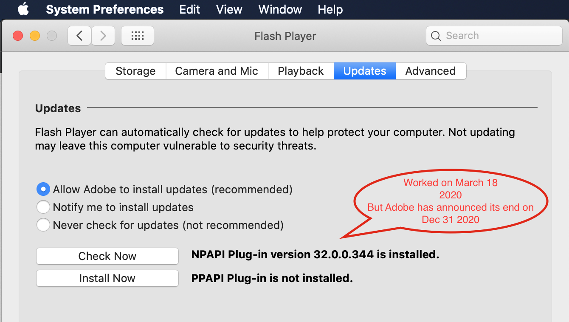Open the Apple menu
Screen dimensions: 569x322
tap(23, 9)
